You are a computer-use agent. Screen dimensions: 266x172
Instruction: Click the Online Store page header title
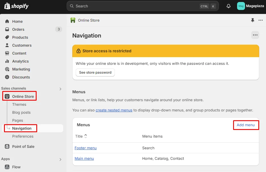point(89,20)
